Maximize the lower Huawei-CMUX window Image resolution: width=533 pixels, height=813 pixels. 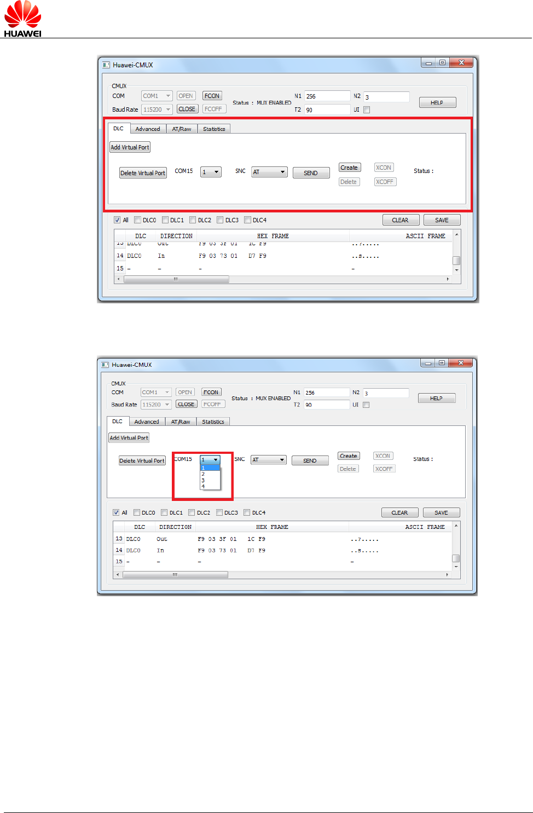click(x=442, y=362)
